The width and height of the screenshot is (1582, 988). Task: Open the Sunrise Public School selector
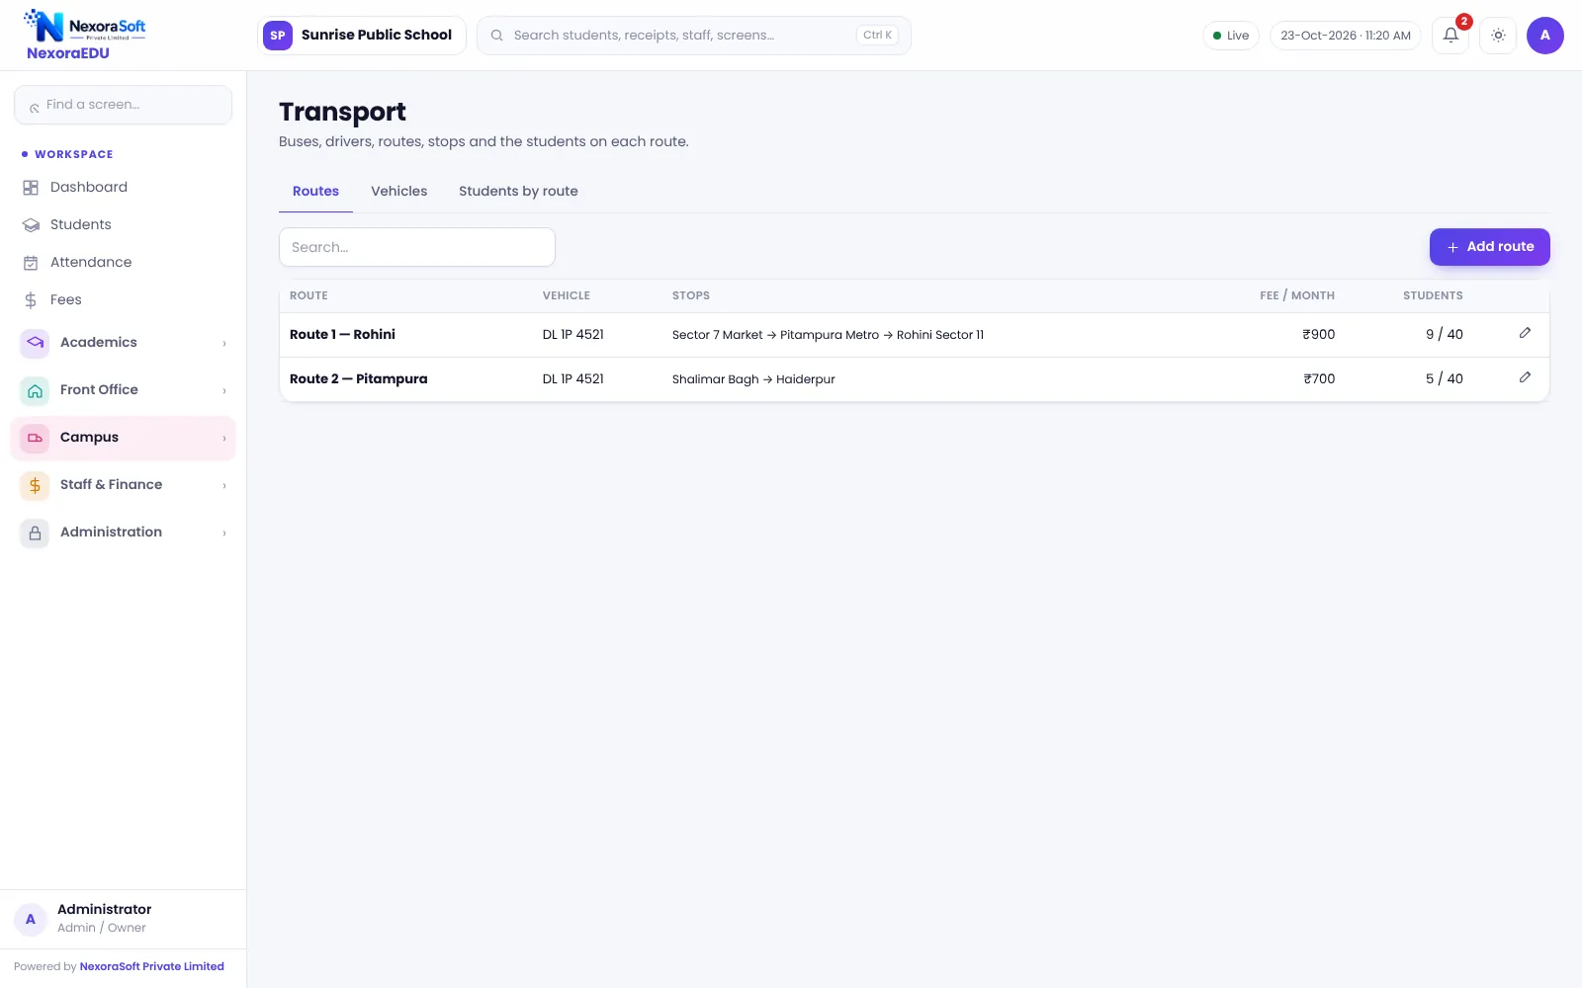[x=361, y=36]
